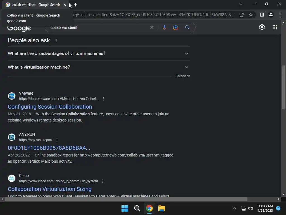Screen dimensions: 286x215
Task: Open File Explorer from taskbar
Action: (x=162, y=208)
